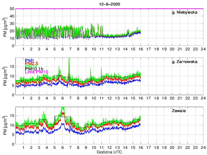Click the y-axis label of the top plot
Screen dimensions: 207x155
5,27
